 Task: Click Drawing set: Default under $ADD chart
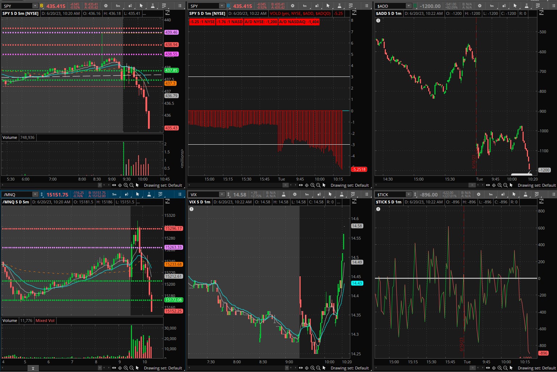click(537, 185)
